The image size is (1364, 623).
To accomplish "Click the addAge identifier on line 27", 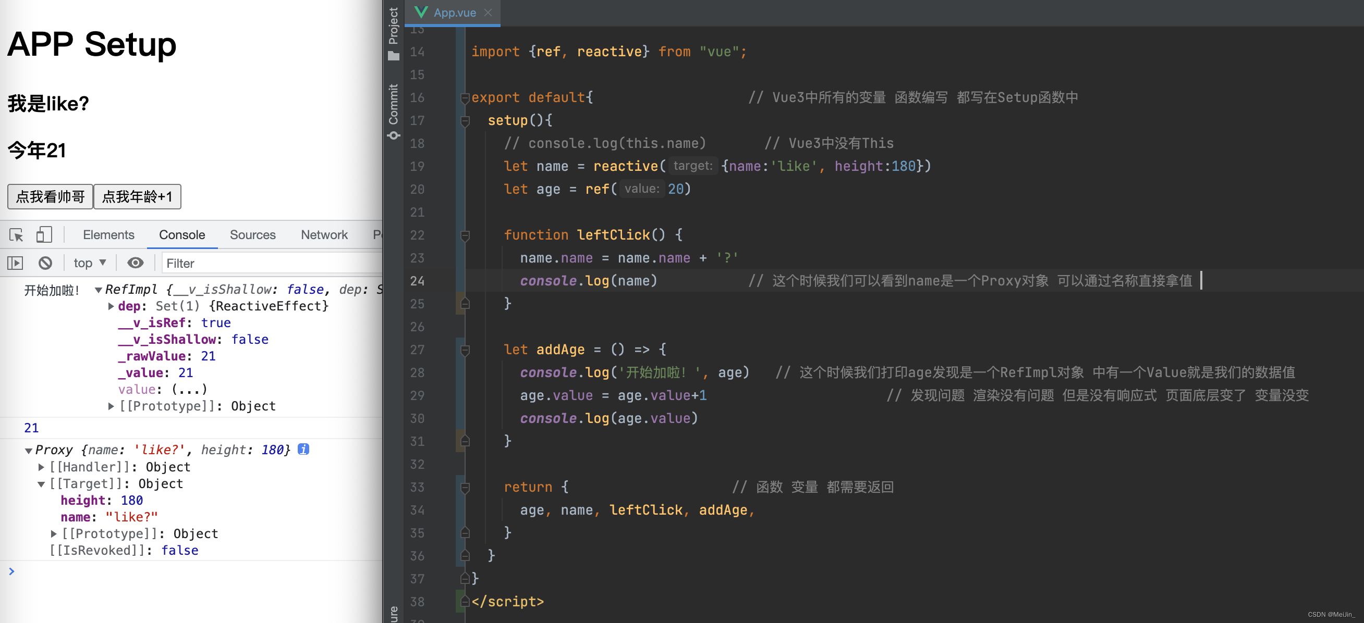I will [x=560, y=350].
